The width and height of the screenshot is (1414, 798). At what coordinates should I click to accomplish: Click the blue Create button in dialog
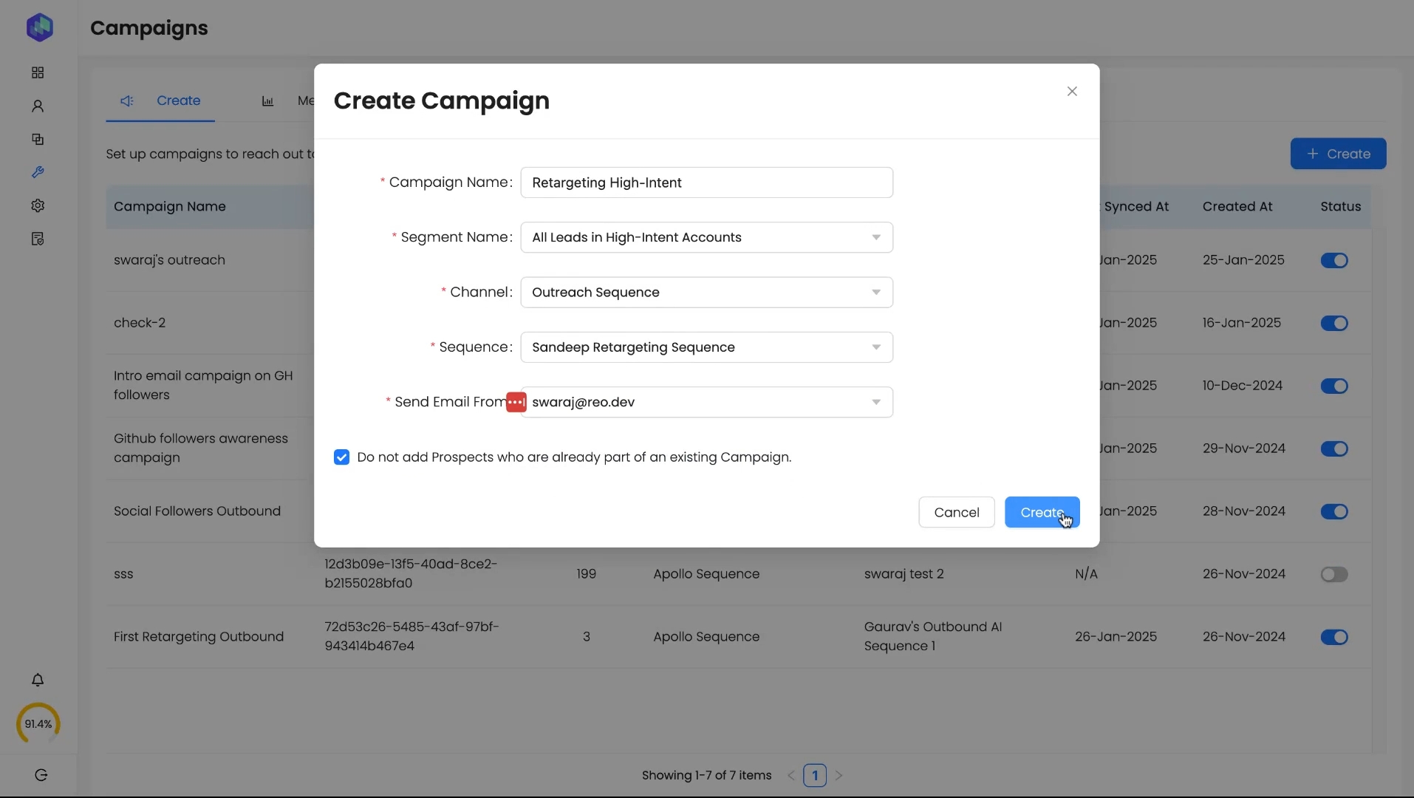[1042, 512]
